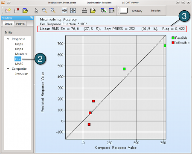Click the green Feasible legend swatch

pyautogui.click(x=173, y=38)
